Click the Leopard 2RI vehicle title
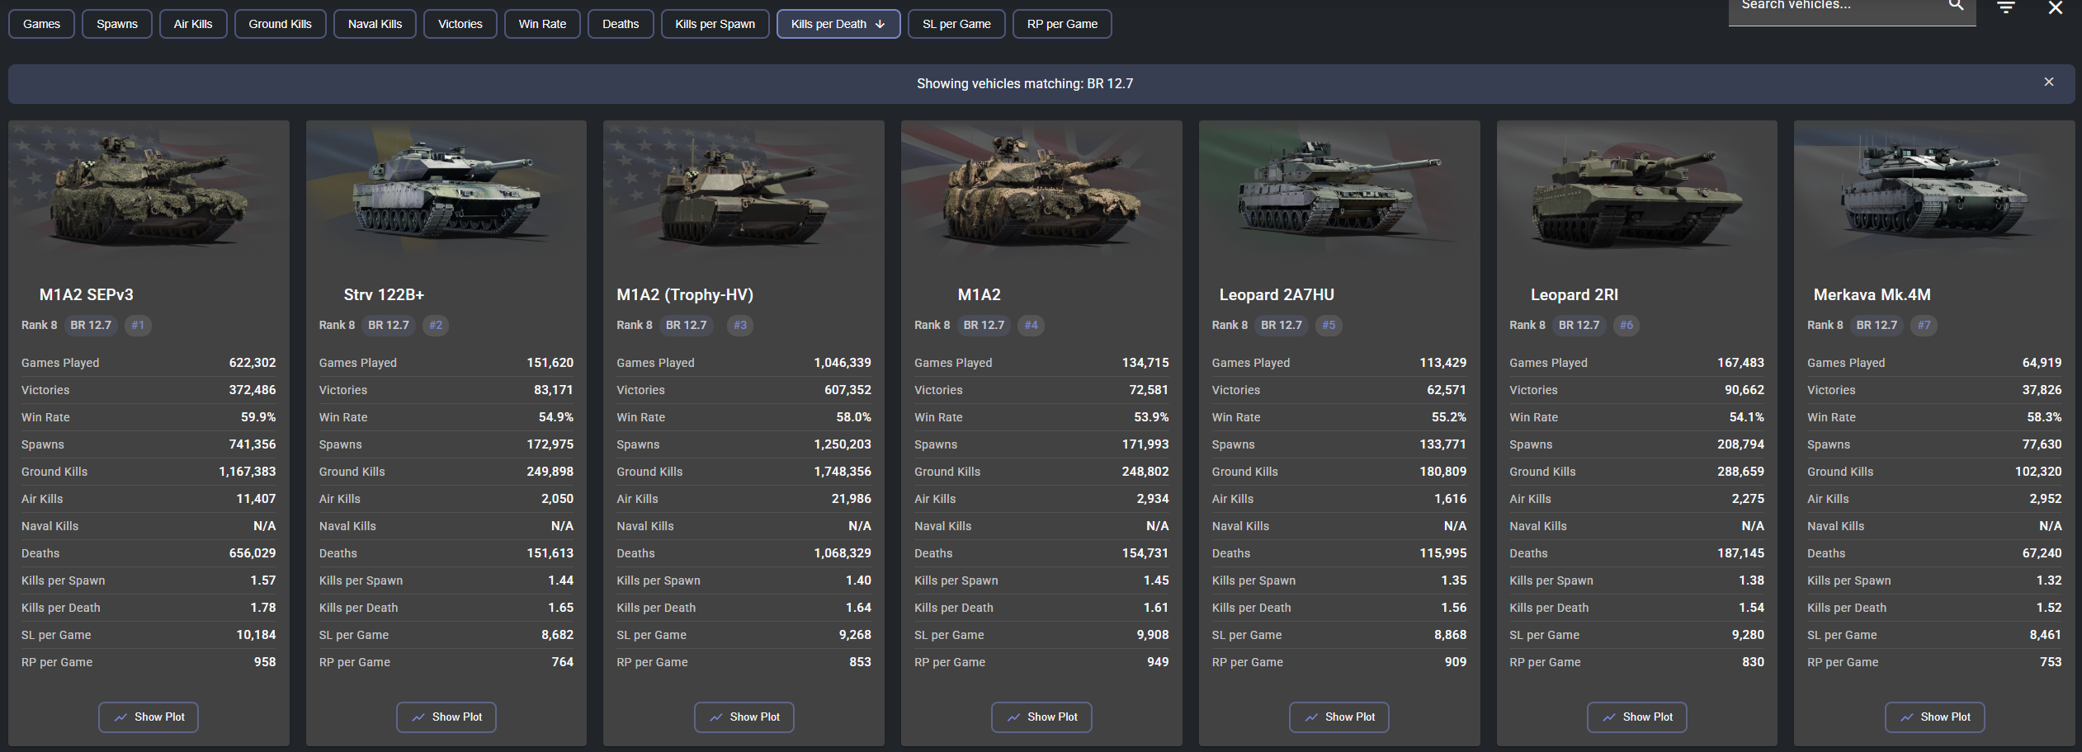Screen dimensions: 2082x752 tap(1574, 294)
